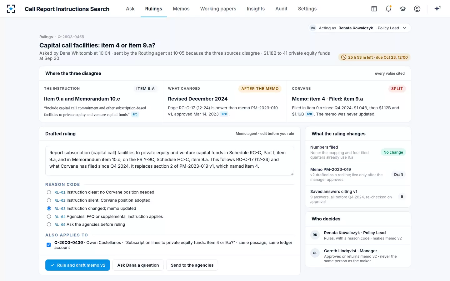
Task: Click the clock icon in deadline badge
Action: (x=344, y=57)
